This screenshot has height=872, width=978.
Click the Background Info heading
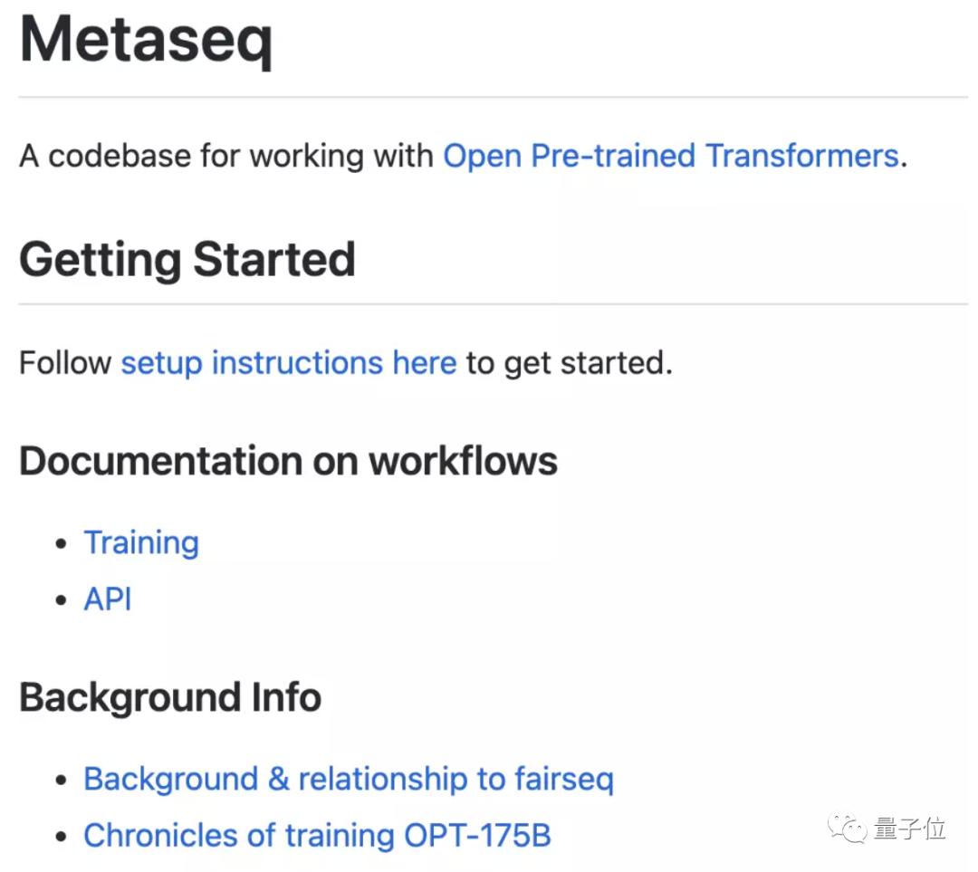point(170,697)
